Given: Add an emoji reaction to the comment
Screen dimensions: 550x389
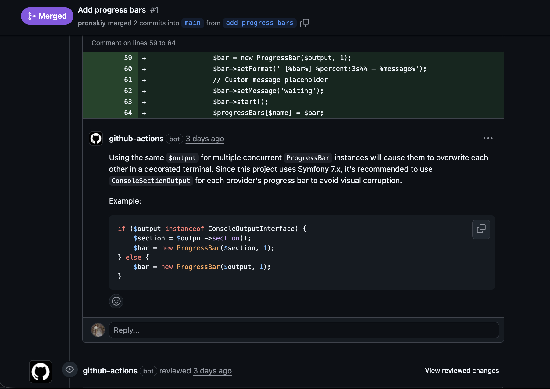Looking at the screenshot, I should [x=116, y=301].
